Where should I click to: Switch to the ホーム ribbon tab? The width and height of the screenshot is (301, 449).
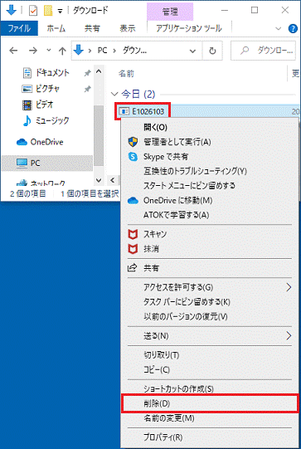56,29
